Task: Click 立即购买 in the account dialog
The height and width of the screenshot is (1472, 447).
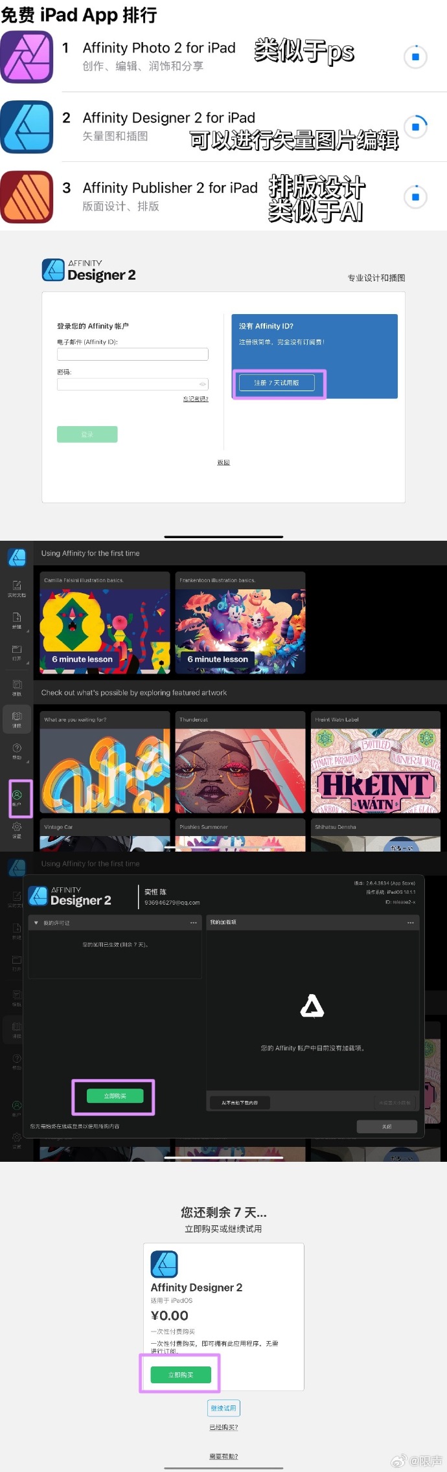Action: click(x=115, y=1096)
